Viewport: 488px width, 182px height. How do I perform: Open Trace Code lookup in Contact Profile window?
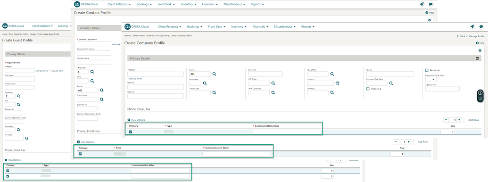tap(101, 99)
